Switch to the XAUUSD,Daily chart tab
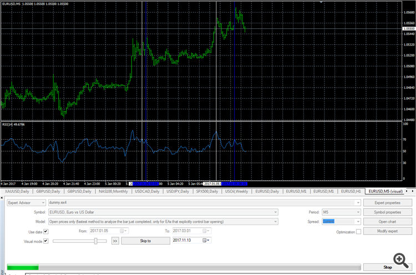 (17, 191)
